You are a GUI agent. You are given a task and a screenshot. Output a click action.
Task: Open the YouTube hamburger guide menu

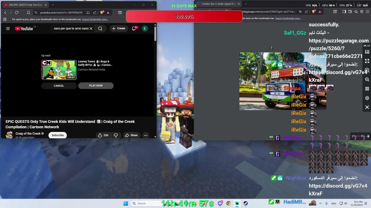click(8, 29)
